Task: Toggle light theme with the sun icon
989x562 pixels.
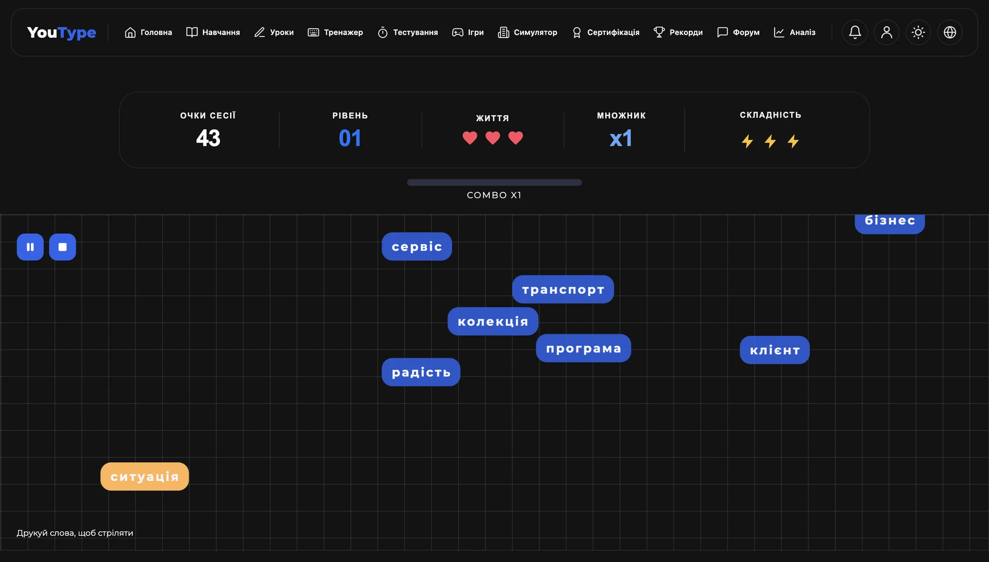Action: click(x=918, y=32)
